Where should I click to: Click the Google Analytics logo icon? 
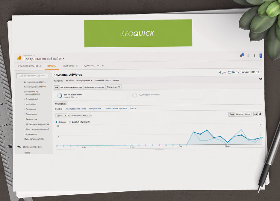(19, 57)
